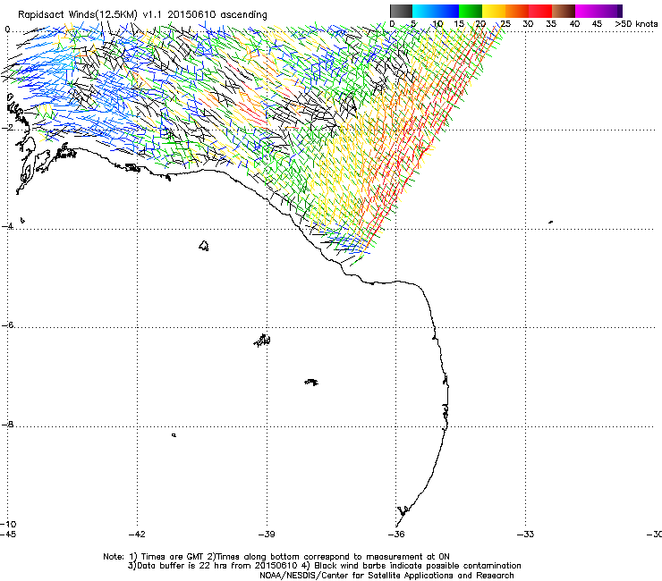Click the '-4' latitude axis label
Screen dimensions: 662x581
coord(8,226)
